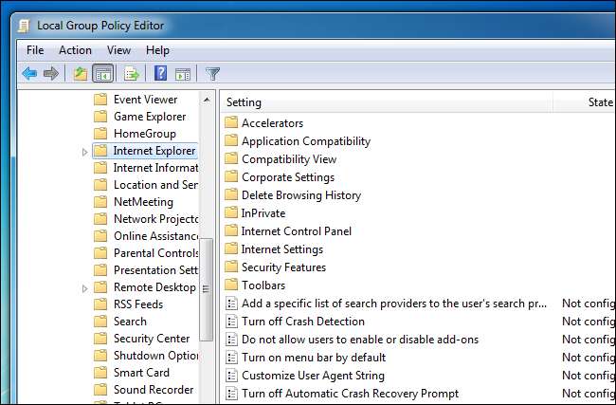616x405 pixels.
Task: Select the Turn off Crash Detection policy
Action: 302,322
